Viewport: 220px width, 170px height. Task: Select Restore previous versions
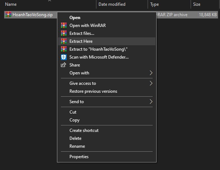click(93, 91)
